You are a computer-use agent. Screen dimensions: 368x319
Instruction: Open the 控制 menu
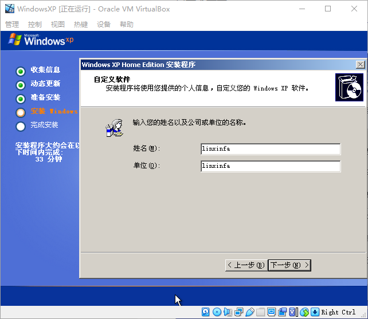pyautogui.click(x=35, y=24)
